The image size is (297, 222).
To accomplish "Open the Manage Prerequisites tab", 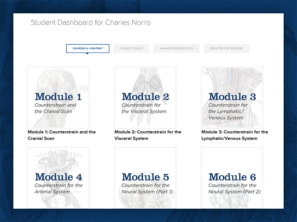I will [176, 48].
